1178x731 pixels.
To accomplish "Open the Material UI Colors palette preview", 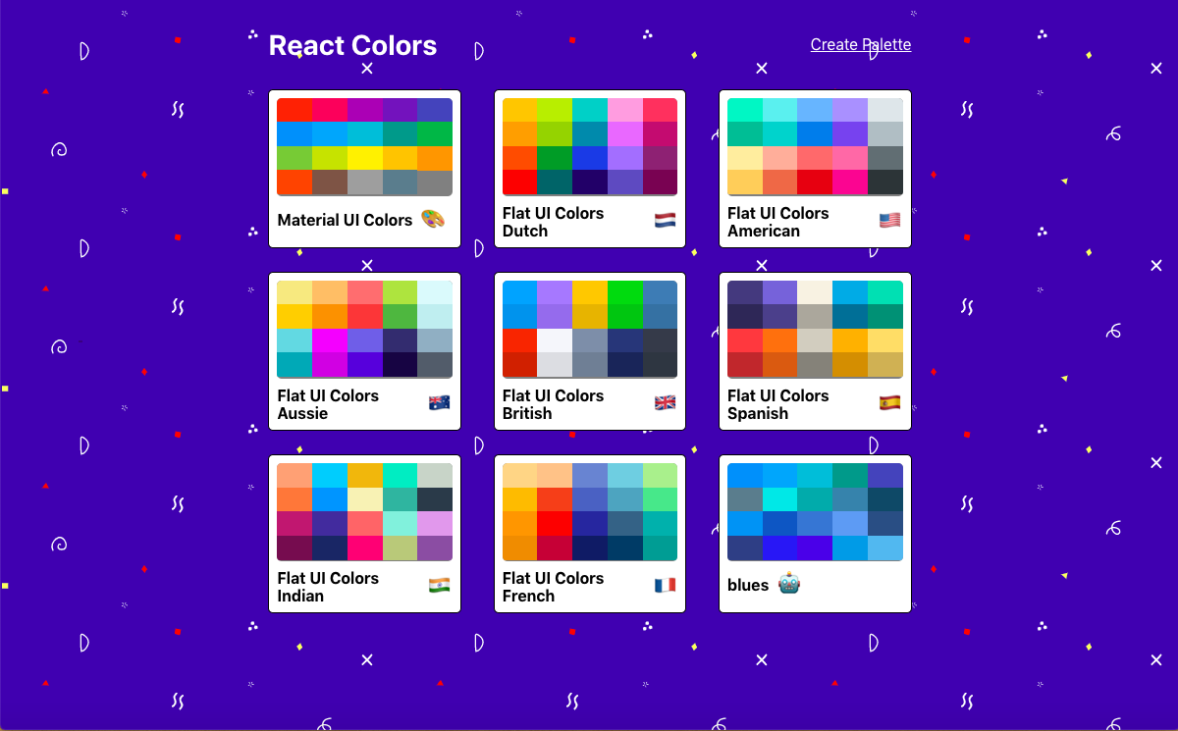I will click(x=364, y=145).
